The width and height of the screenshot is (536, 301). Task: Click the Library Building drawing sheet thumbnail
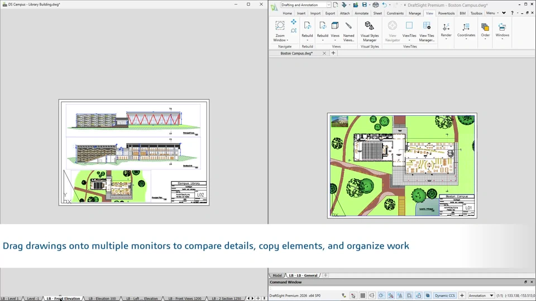134,152
